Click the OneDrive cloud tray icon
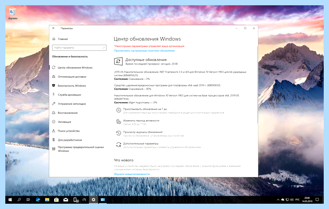329x209 pixels. (283, 200)
